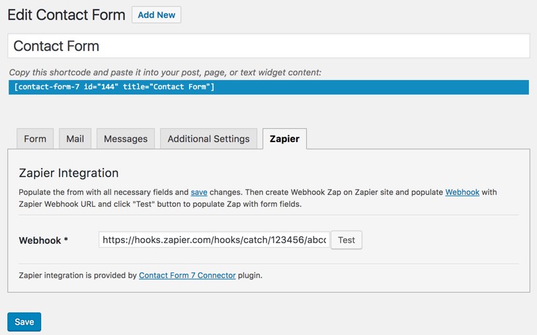537x335 pixels.
Task: Select the contact-form-7 shortcode text
Action: point(114,87)
